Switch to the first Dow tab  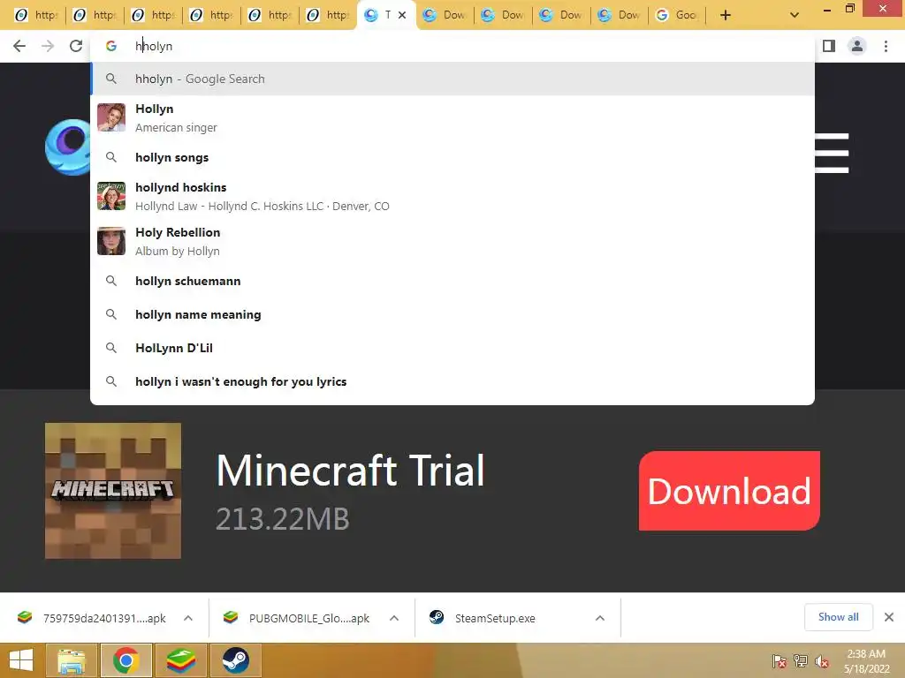tap(445, 15)
